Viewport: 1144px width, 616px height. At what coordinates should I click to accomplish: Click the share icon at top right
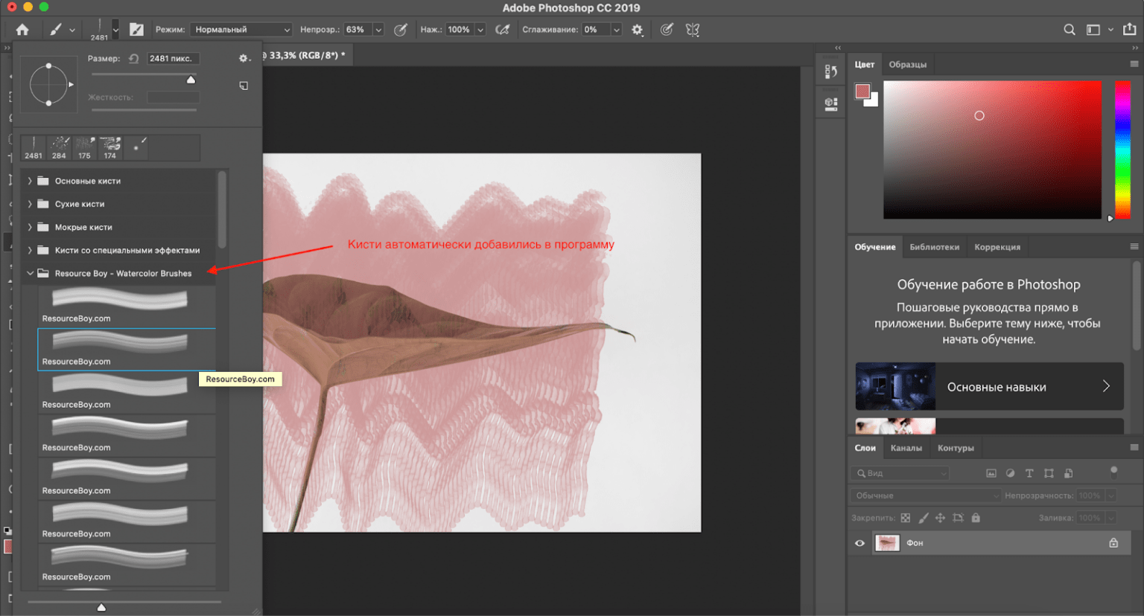coord(1130,30)
